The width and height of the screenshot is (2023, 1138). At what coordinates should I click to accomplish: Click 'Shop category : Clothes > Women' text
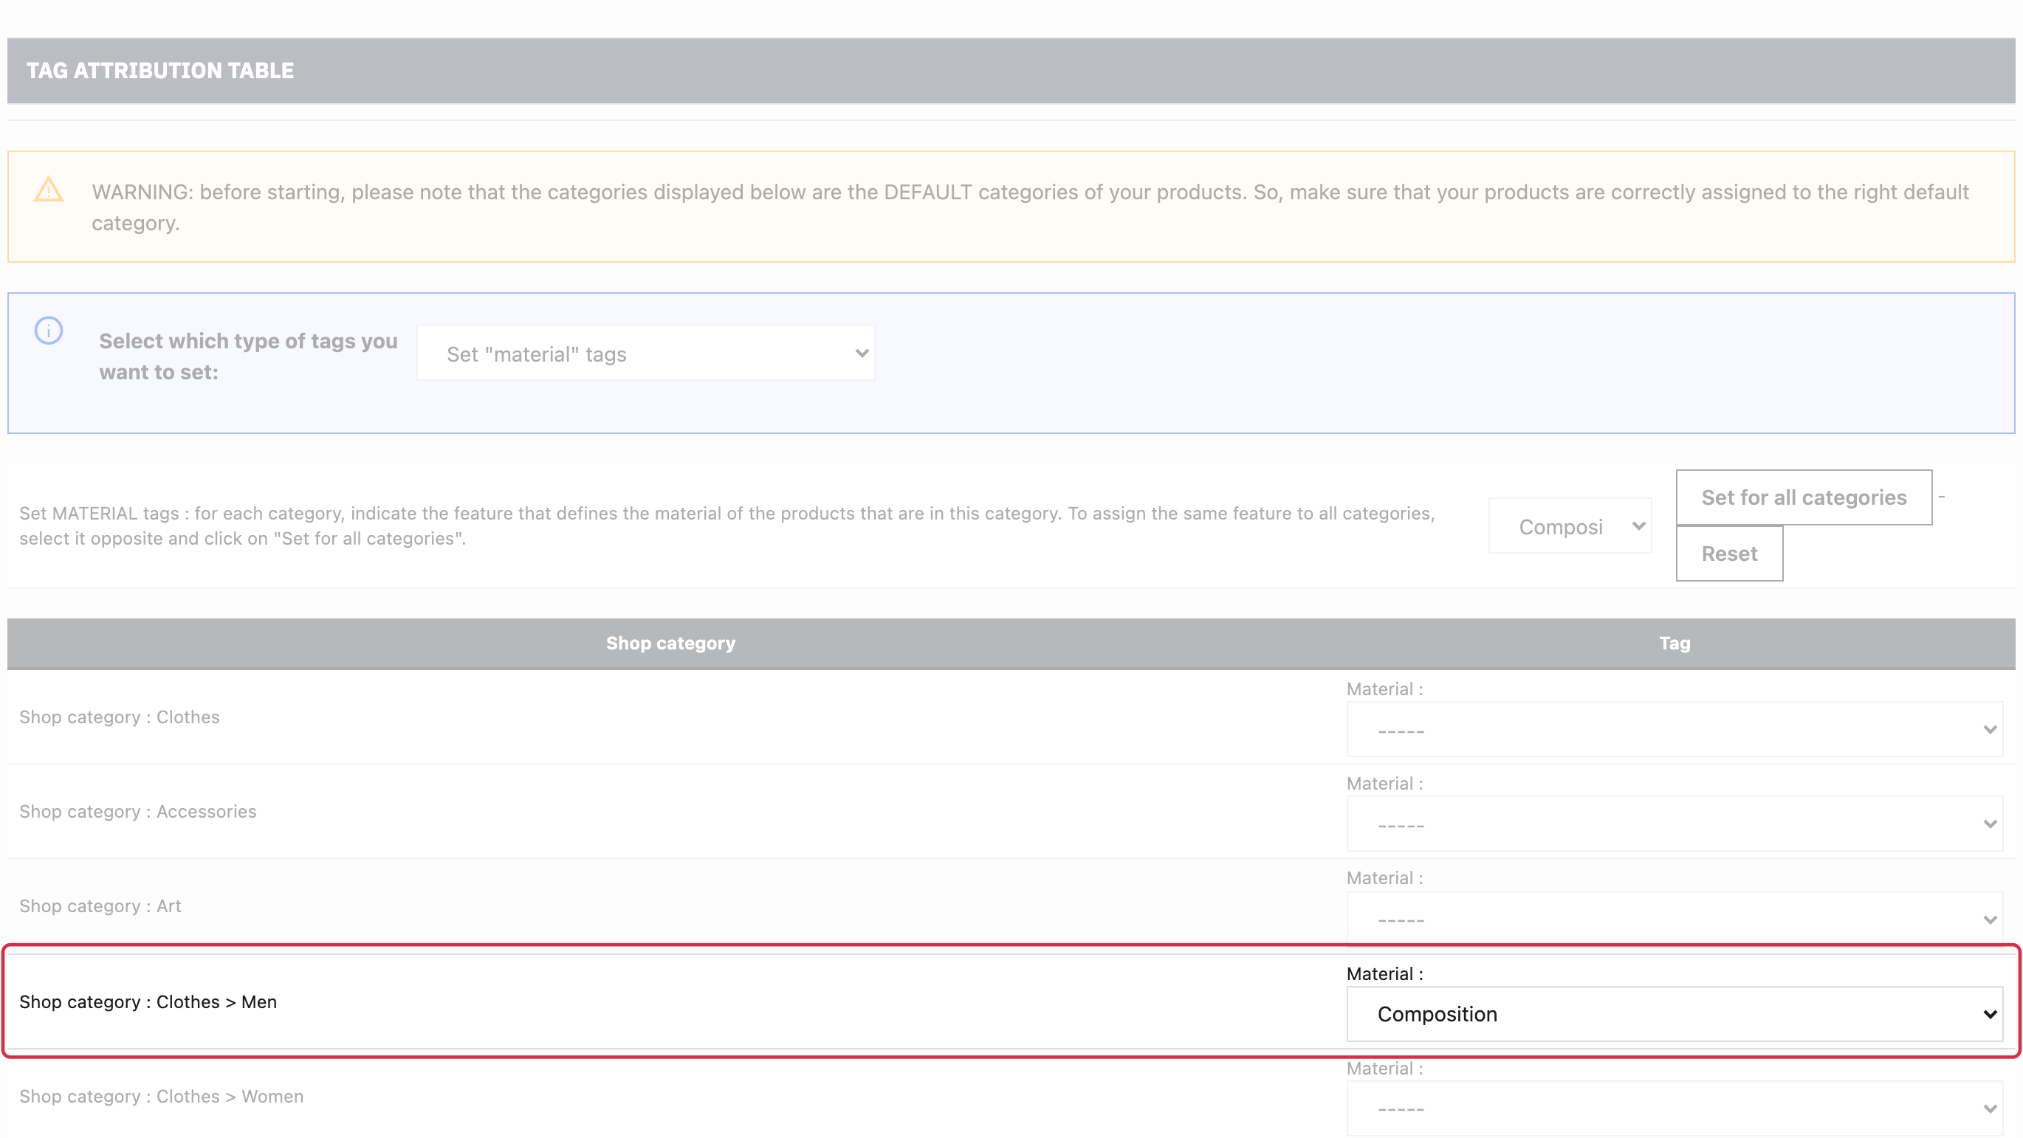point(162,1097)
